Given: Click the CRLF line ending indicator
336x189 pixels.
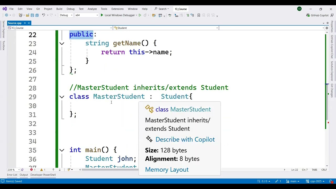Looking at the screenshot, I should click(324, 170).
